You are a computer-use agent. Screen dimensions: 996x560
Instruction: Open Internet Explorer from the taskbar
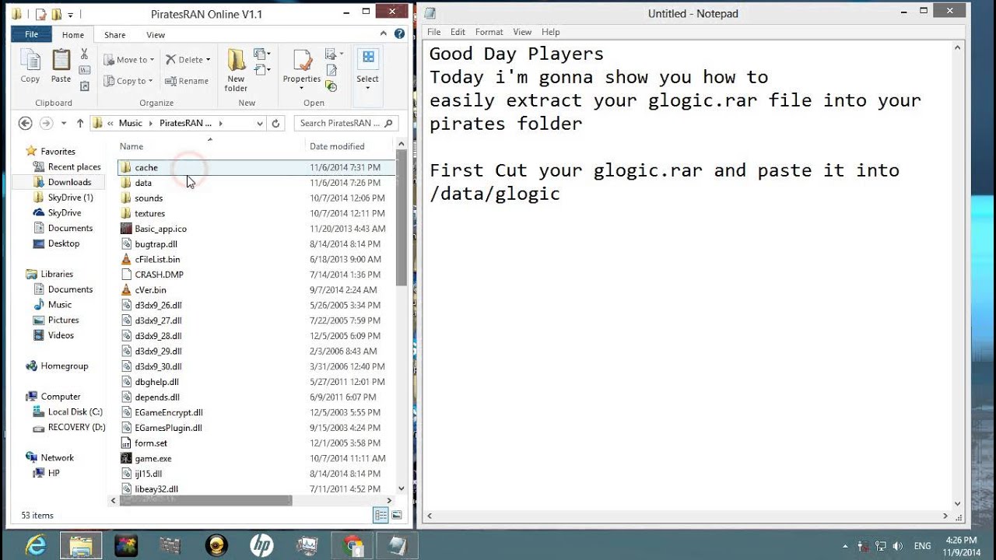click(36, 545)
